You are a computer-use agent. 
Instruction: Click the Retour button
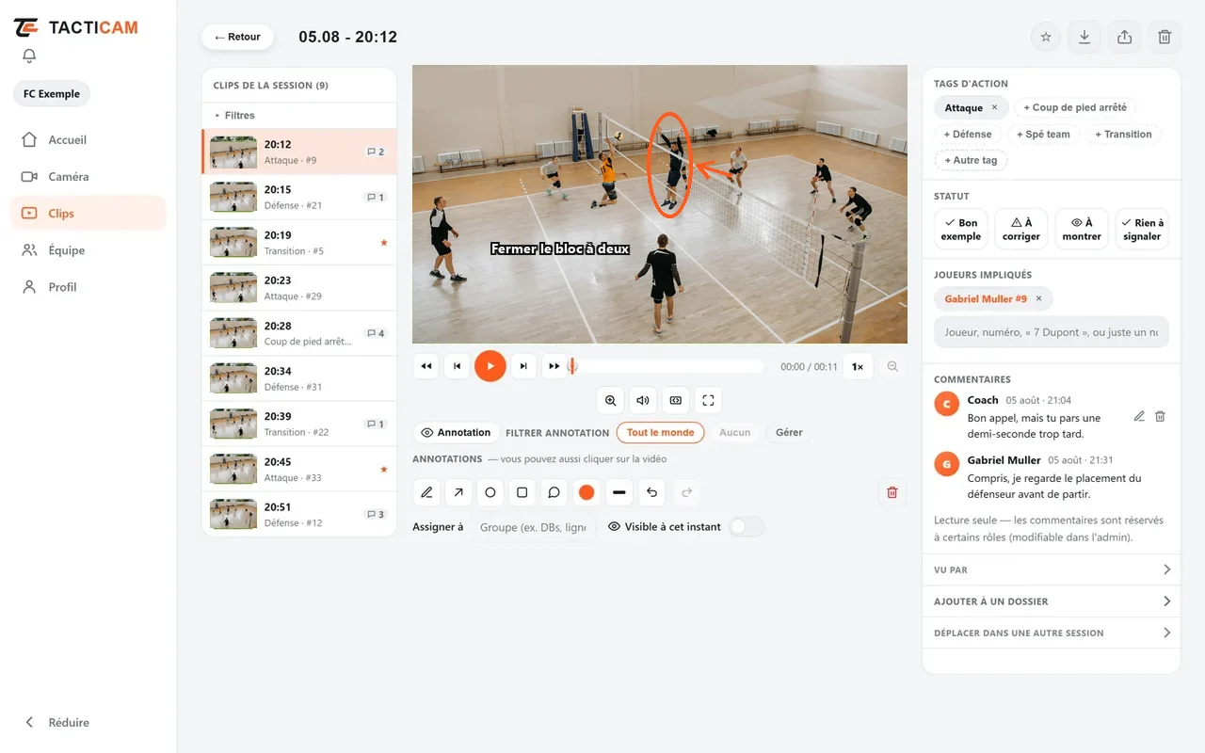237,37
